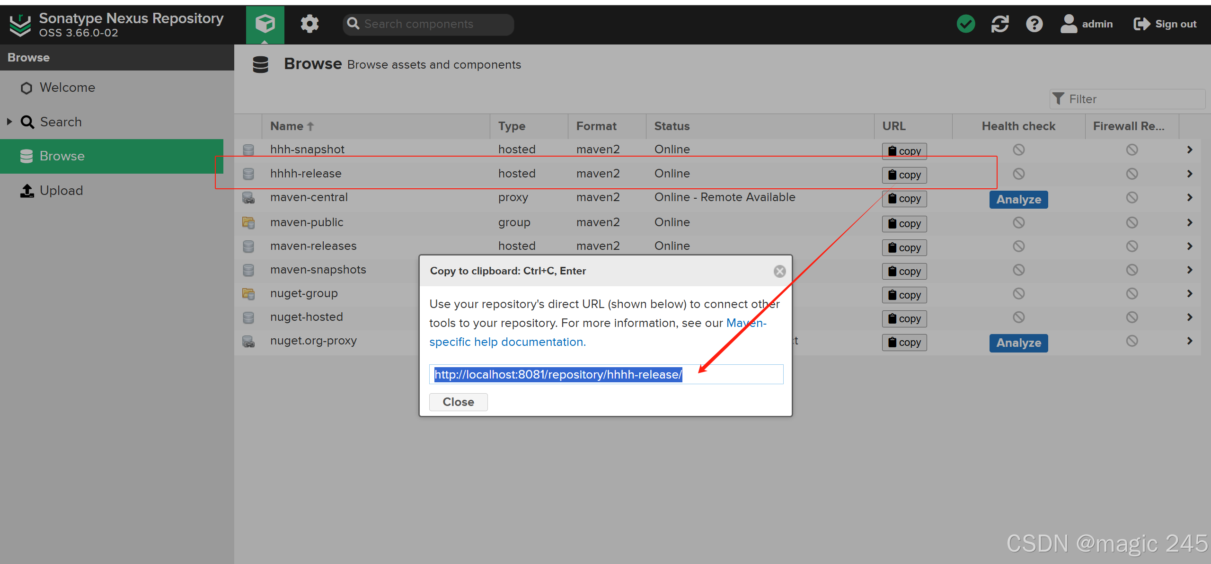Click the refresh icon in top bar
Viewport: 1211px width, 564px height.
[1000, 24]
